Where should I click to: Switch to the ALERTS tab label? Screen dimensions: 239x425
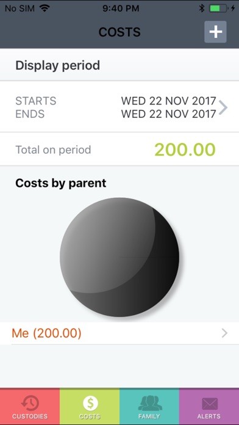pos(209,416)
